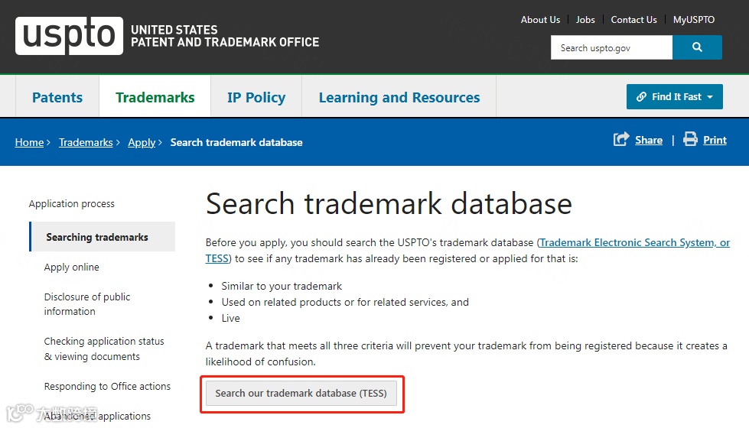Click the Print link text

715,140
